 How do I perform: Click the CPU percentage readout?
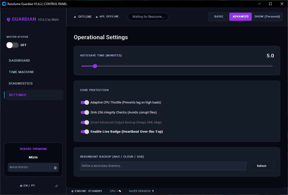115,191
